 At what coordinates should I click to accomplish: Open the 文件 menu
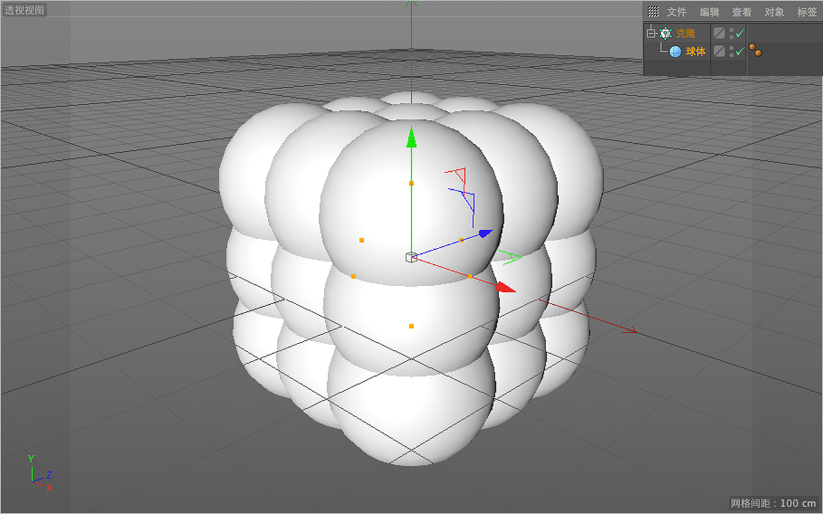click(x=676, y=12)
